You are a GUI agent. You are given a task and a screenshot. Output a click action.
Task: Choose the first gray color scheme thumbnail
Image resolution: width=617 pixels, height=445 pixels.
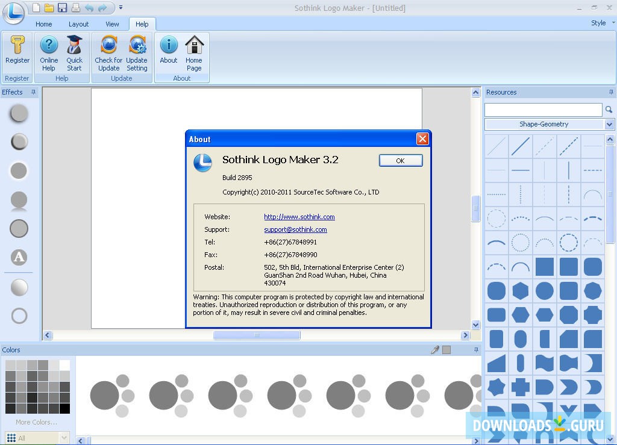(x=112, y=396)
